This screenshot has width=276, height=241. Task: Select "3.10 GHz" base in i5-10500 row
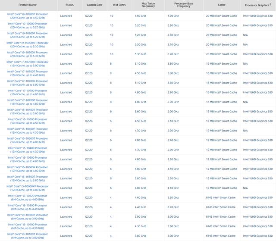(173, 121)
